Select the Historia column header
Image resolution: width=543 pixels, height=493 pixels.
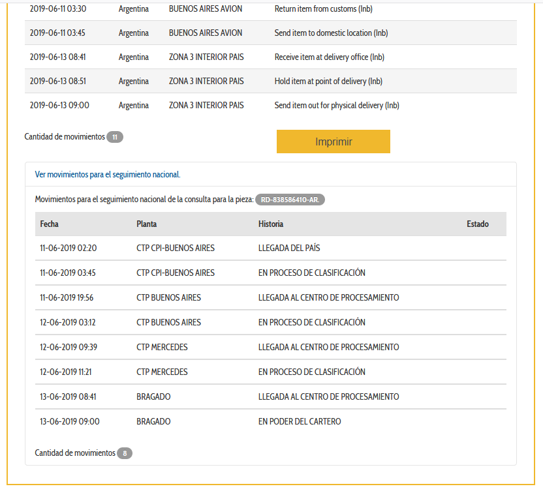pos(271,224)
